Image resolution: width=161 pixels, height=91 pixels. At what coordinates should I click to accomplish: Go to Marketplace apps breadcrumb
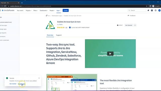(x=57, y=16)
